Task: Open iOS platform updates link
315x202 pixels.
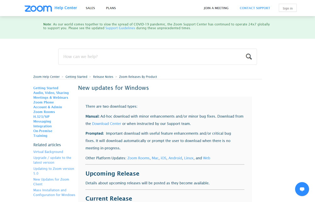Action: coord(163,158)
